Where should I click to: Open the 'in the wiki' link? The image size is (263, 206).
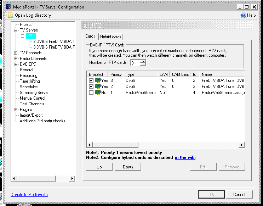pos(185,157)
